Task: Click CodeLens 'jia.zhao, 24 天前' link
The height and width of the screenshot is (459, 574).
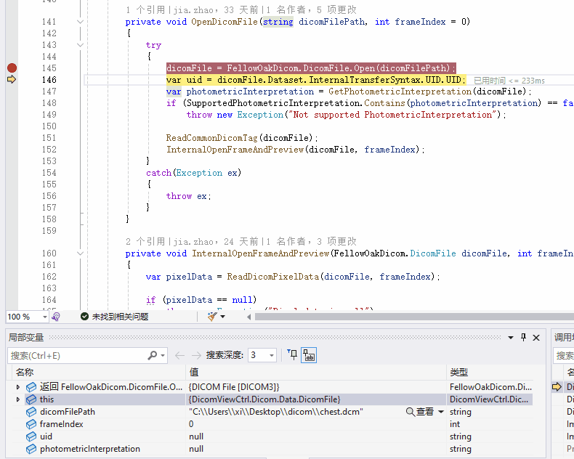Action: pos(216,242)
